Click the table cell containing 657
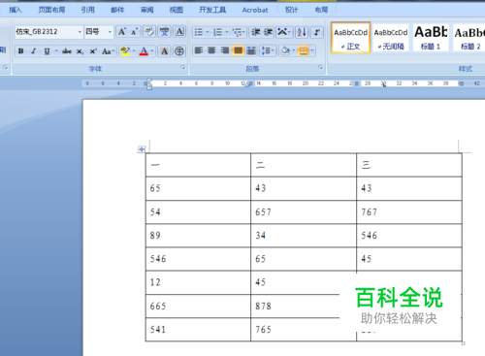This screenshot has height=356, width=485. click(304, 212)
